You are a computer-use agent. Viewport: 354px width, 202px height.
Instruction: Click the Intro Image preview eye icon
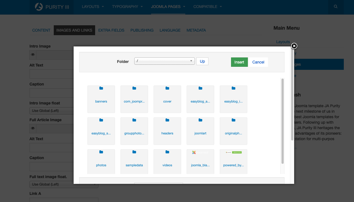point(33,55)
